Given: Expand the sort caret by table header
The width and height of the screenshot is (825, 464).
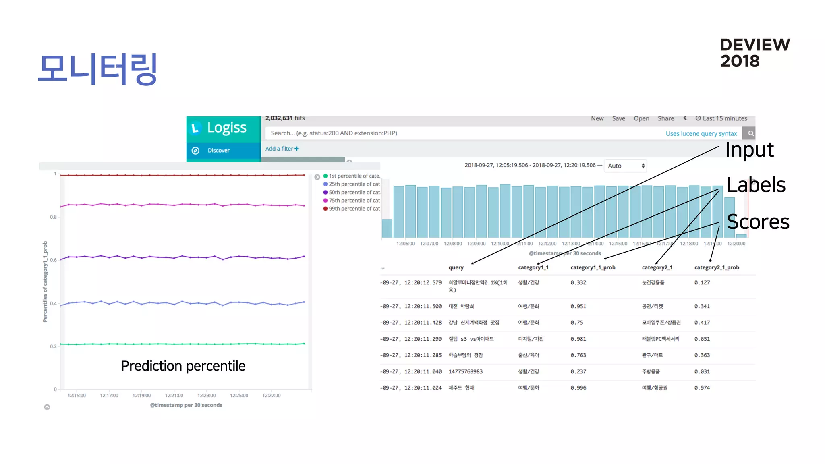Looking at the screenshot, I should pos(383,268).
